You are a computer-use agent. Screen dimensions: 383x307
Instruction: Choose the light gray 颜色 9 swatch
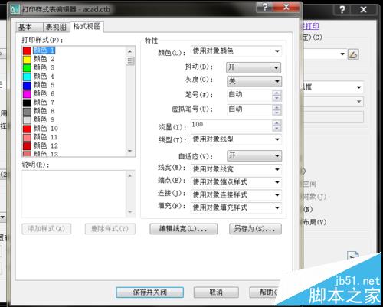pos(27,120)
